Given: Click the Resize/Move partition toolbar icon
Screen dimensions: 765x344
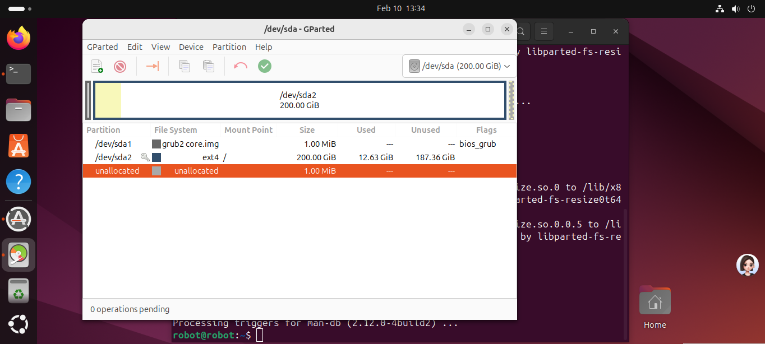Looking at the screenshot, I should [153, 66].
